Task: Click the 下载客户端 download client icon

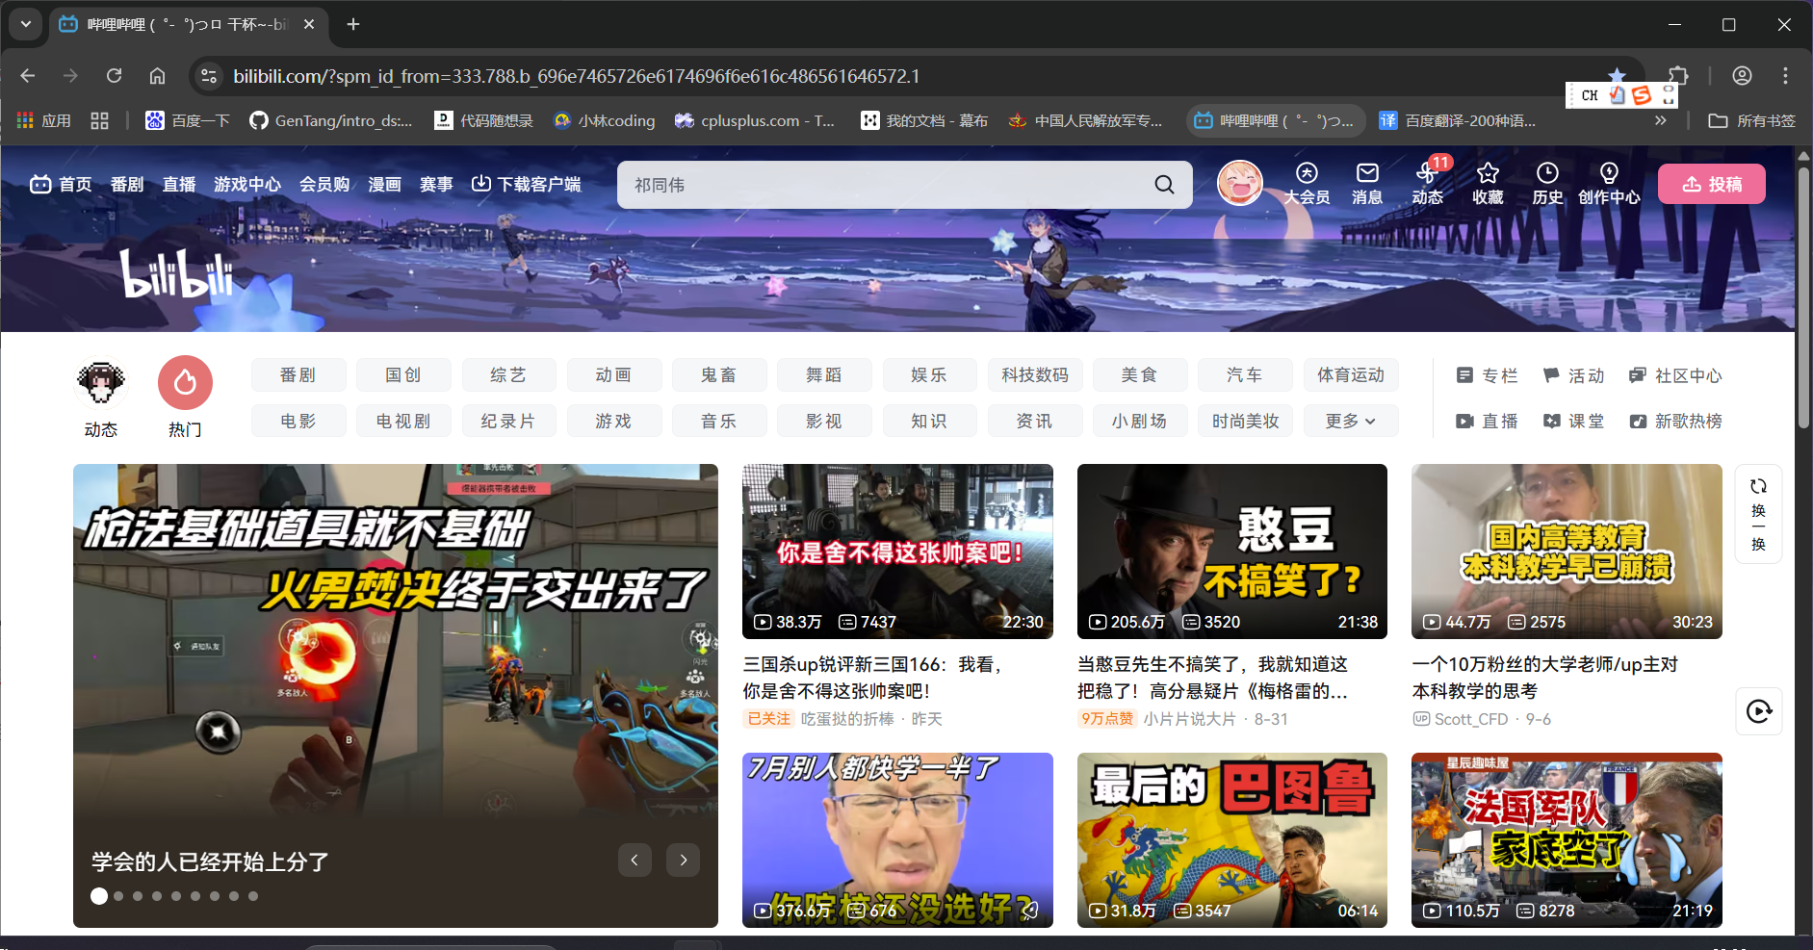Action: point(481,184)
